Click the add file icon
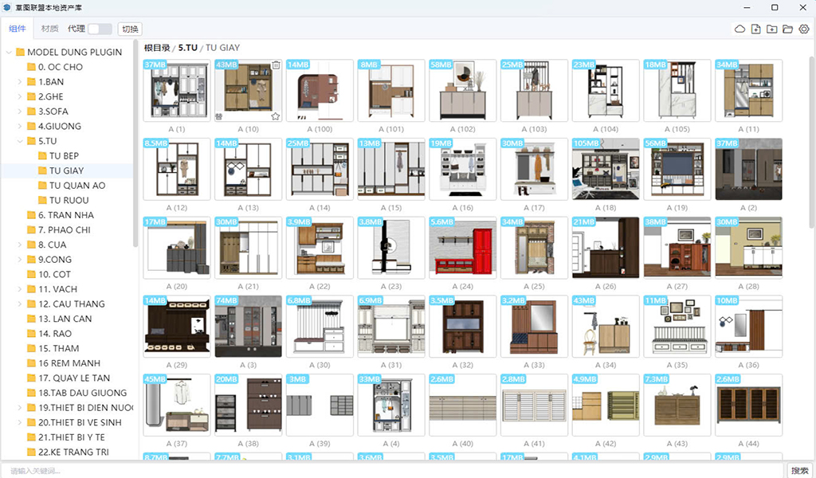816x478 pixels. (x=755, y=29)
